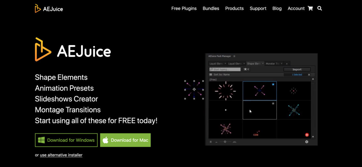The height and width of the screenshot is (167, 362).
Task: Select the white radial burst thumbnail
Action: 226,91
